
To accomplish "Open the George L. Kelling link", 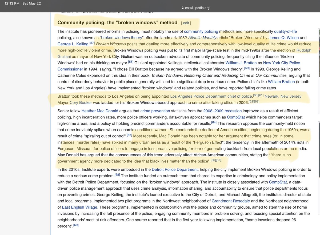I will pyautogui.click(x=73, y=44).
